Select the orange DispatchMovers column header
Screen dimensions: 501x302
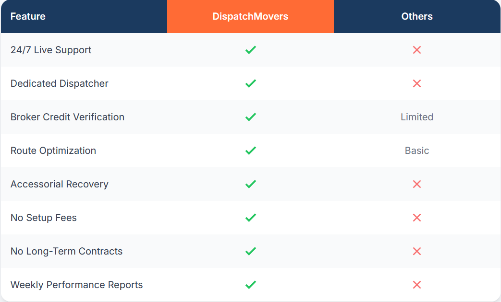pos(250,16)
